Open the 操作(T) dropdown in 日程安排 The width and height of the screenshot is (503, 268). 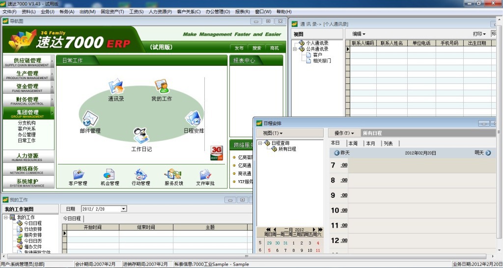pos(344,133)
